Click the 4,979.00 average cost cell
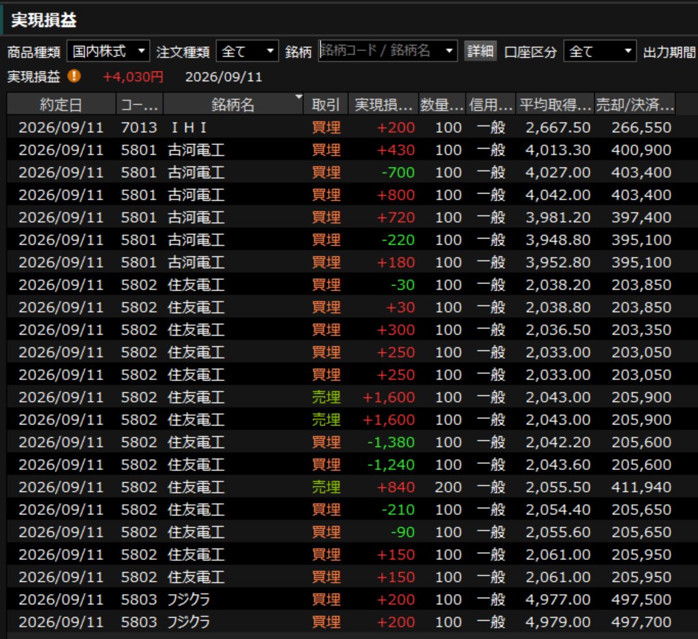This screenshot has width=698, height=639. tap(558, 622)
